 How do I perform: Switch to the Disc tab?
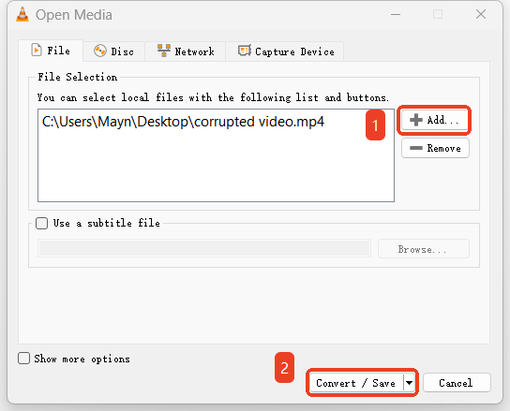pos(113,51)
